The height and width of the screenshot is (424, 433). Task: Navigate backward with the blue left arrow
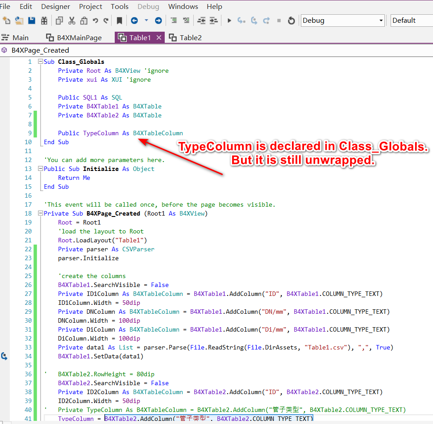coord(134,21)
